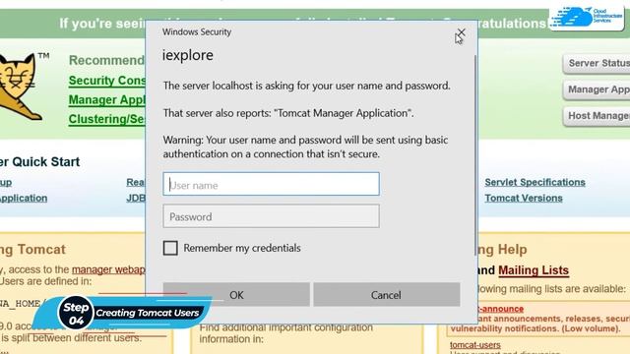Open the Clustering/Session link
This screenshot has width=630, height=354.
107,119
